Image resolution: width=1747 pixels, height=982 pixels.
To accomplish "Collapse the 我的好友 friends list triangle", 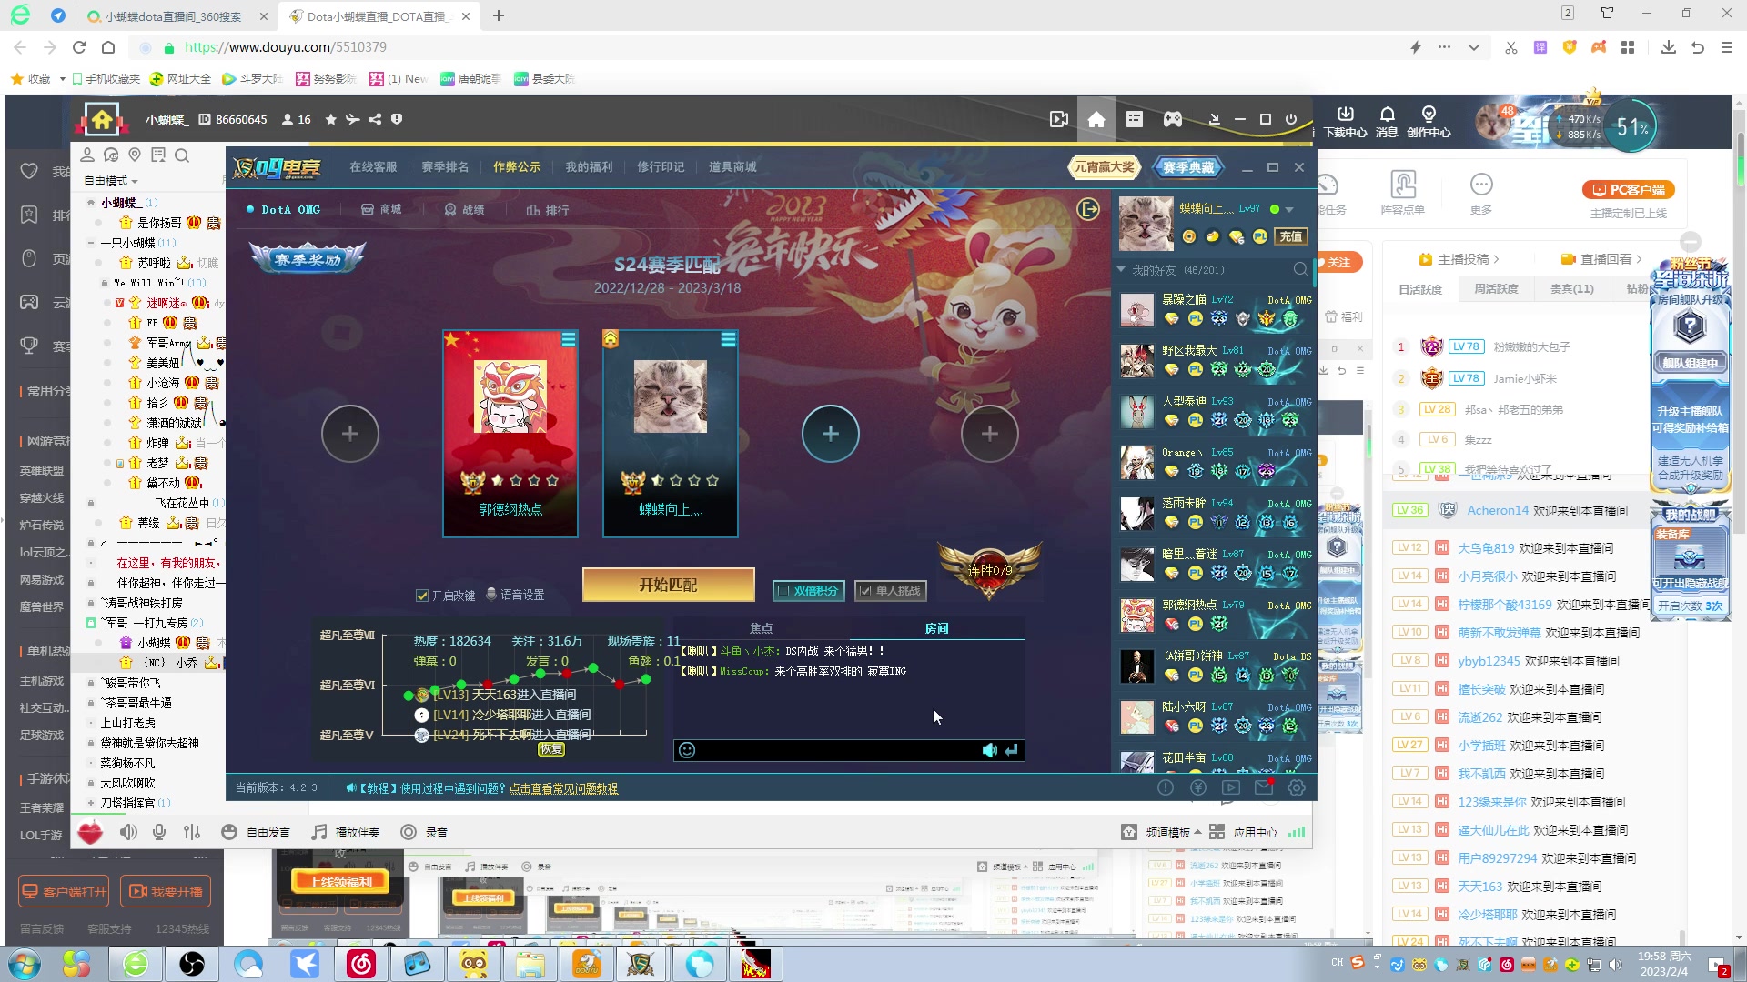I will 1121,269.
